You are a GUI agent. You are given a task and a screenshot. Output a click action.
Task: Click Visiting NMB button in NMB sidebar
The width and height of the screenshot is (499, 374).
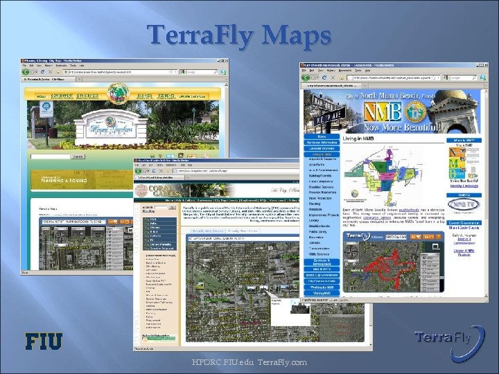pyautogui.click(x=322, y=293)
